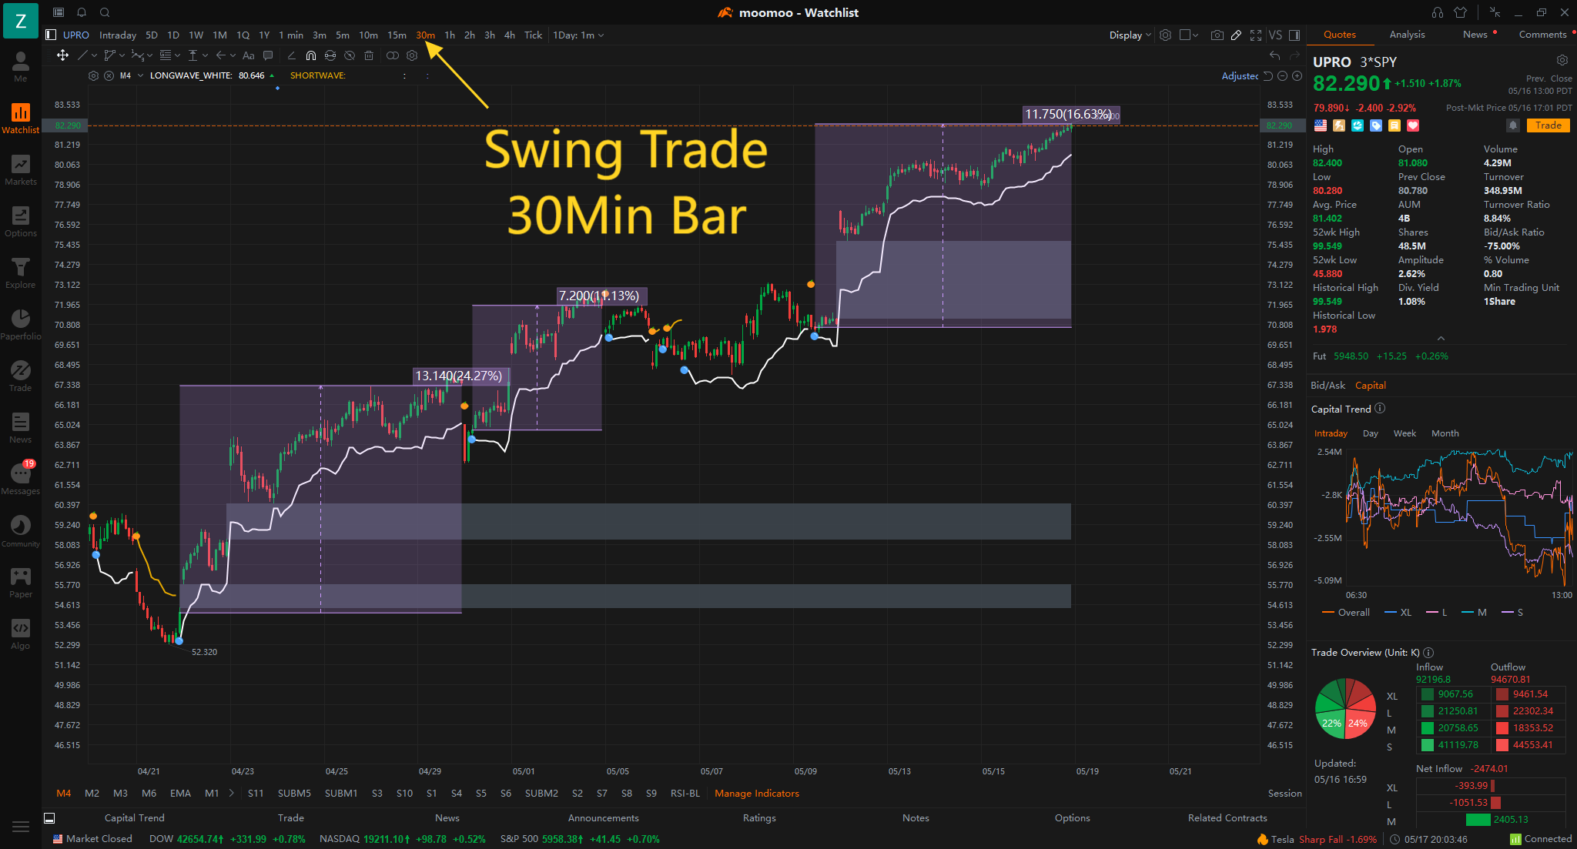Reset chart view with circular arrow
1577x849 pixels.
coord(1268,75)
